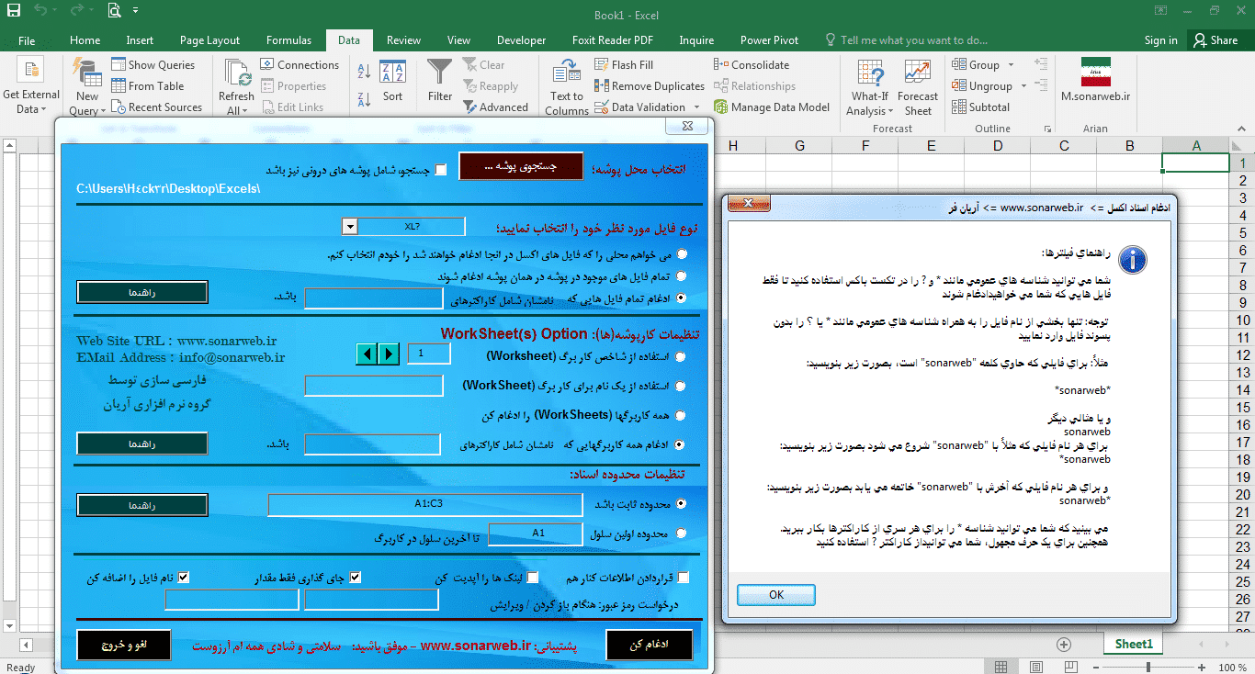Launch Text to Columns

(x=567, y=86)
